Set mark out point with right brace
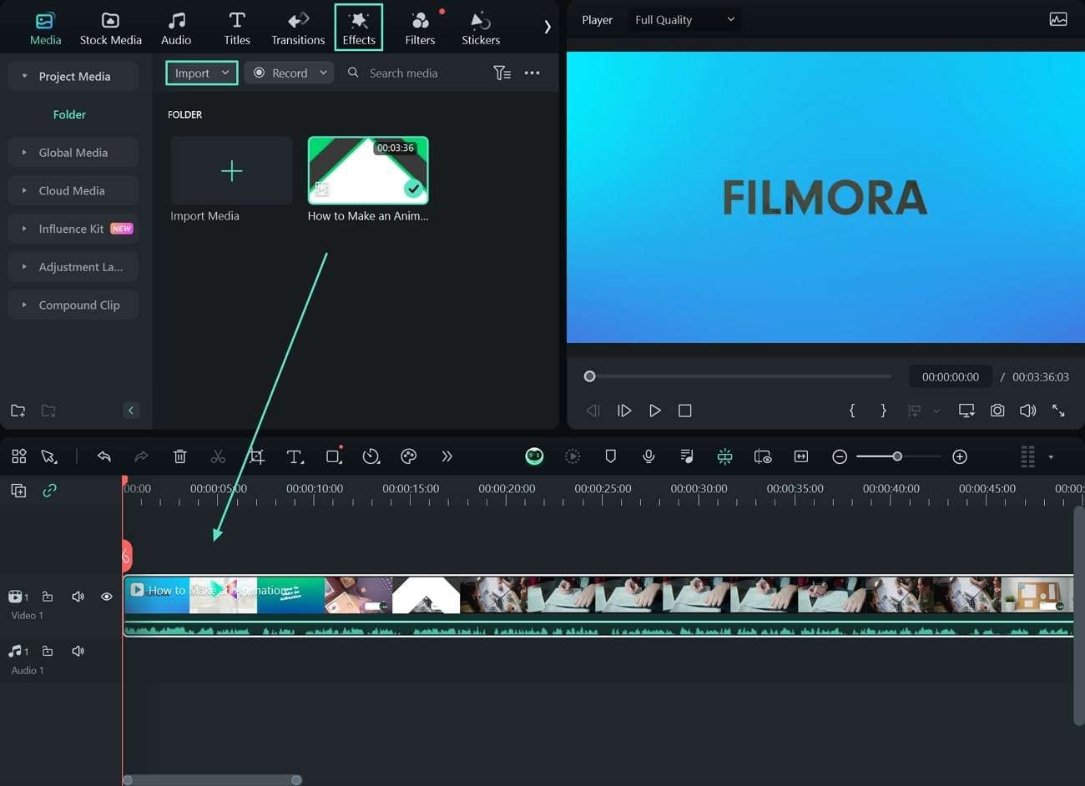The width and height of the screenshot is (1085, 786). click(x=884, y=411)
